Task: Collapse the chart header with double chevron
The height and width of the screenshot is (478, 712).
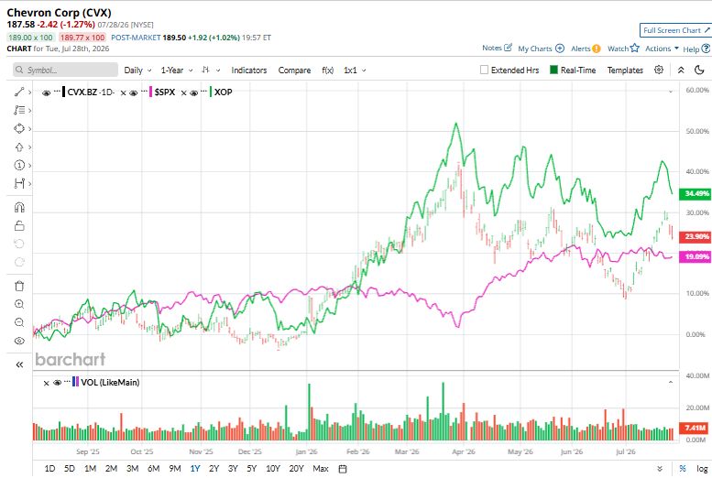Action: coord(681,70)
